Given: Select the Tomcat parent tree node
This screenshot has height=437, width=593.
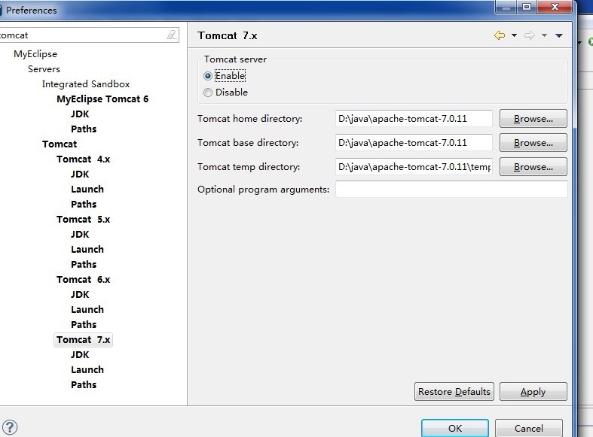Looking at the screenshot, I should pos(60,144).
